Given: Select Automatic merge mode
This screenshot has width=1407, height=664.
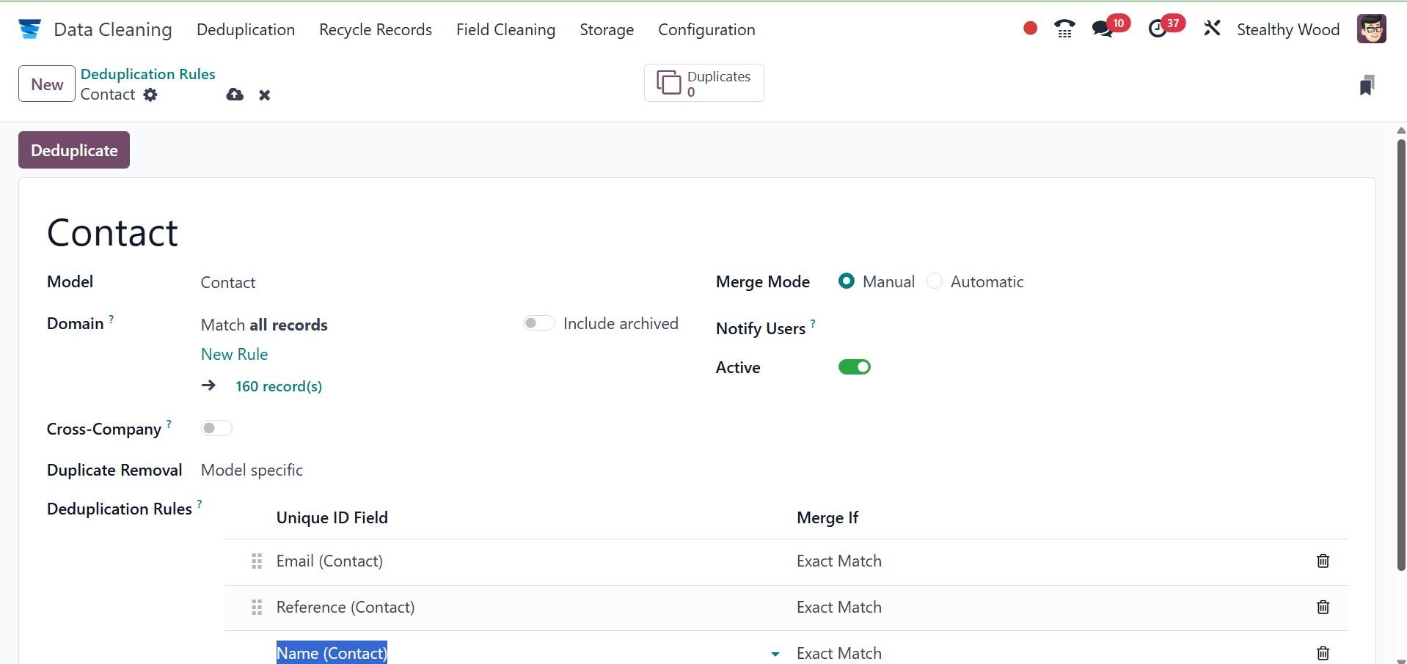Looking at the screenshot, I should 935,281.
